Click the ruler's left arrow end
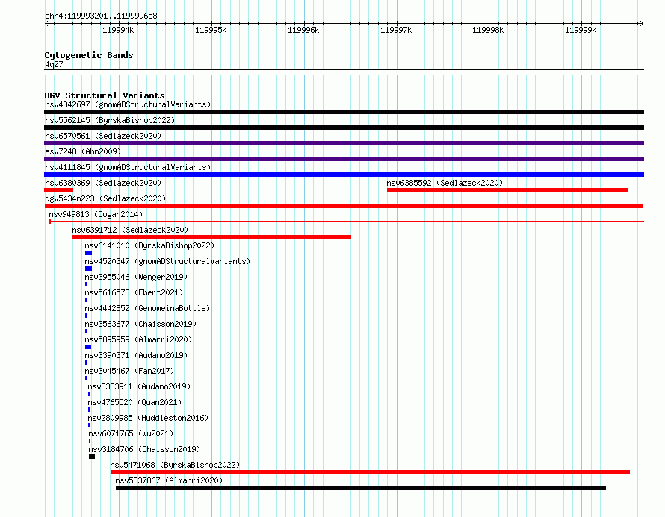Viewport: 665px width, 517px height. point(46,24)
